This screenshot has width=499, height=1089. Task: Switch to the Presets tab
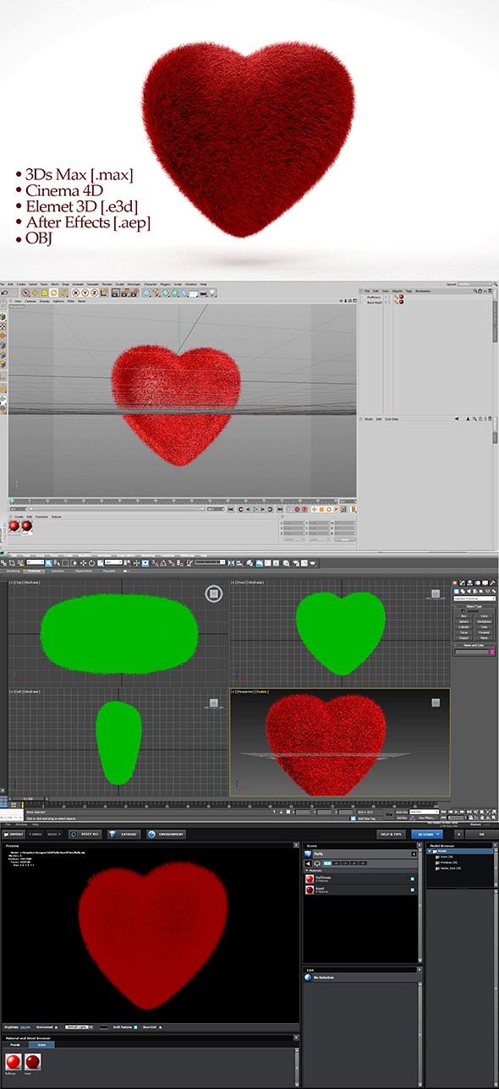click(15, 1045)
